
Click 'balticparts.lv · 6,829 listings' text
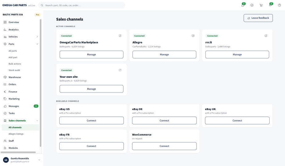tap(73, 81)
